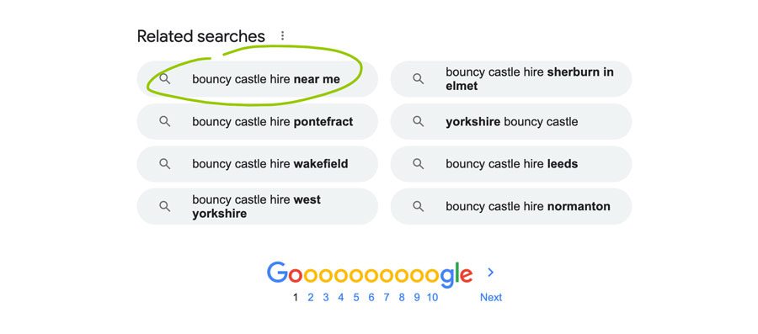Click magnifier icon beside 'yorkshire bouncy castle'
This screenshot has height=334, width=758.
(x=418, y=121)
